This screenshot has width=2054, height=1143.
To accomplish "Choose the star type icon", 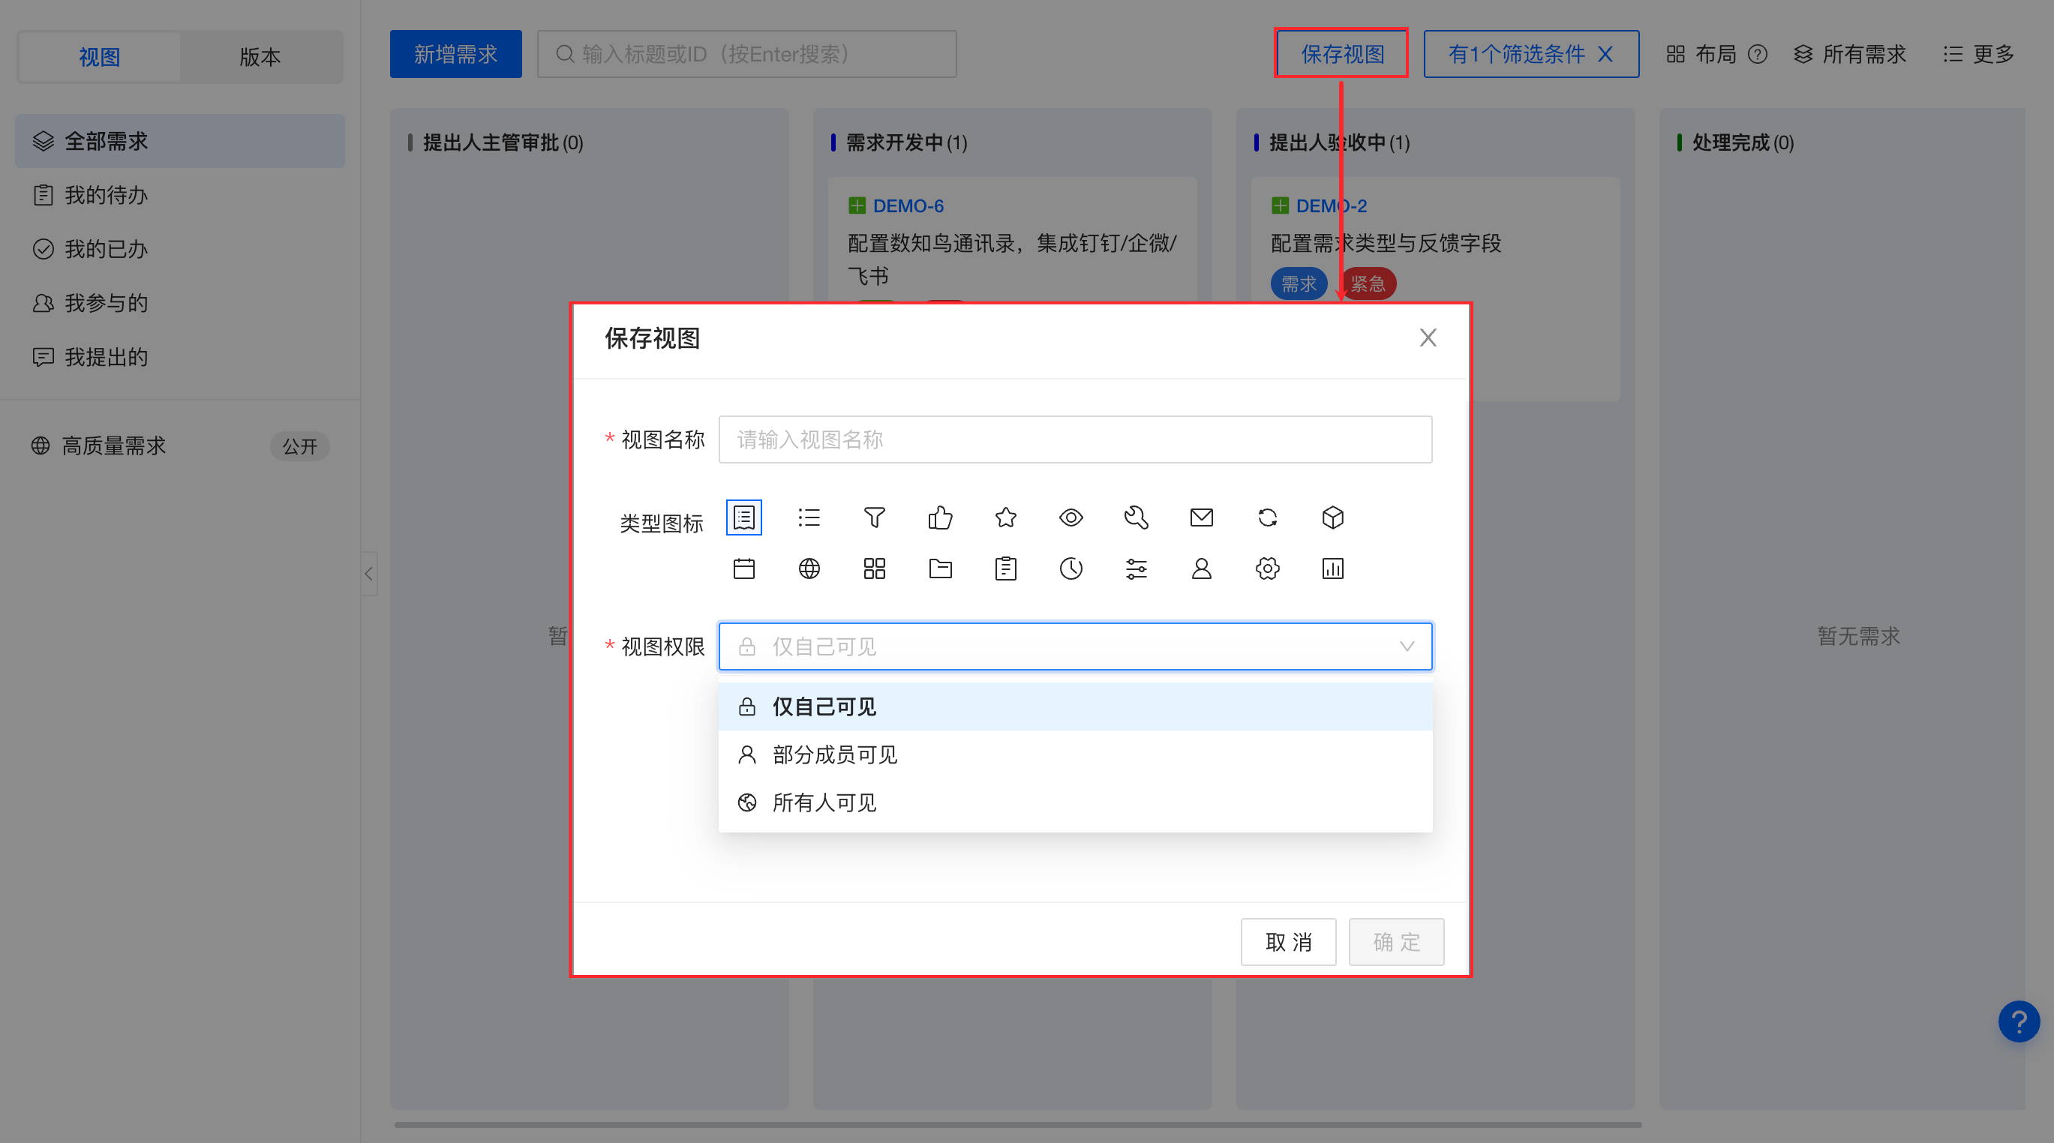I will (x=1005, y=518).
